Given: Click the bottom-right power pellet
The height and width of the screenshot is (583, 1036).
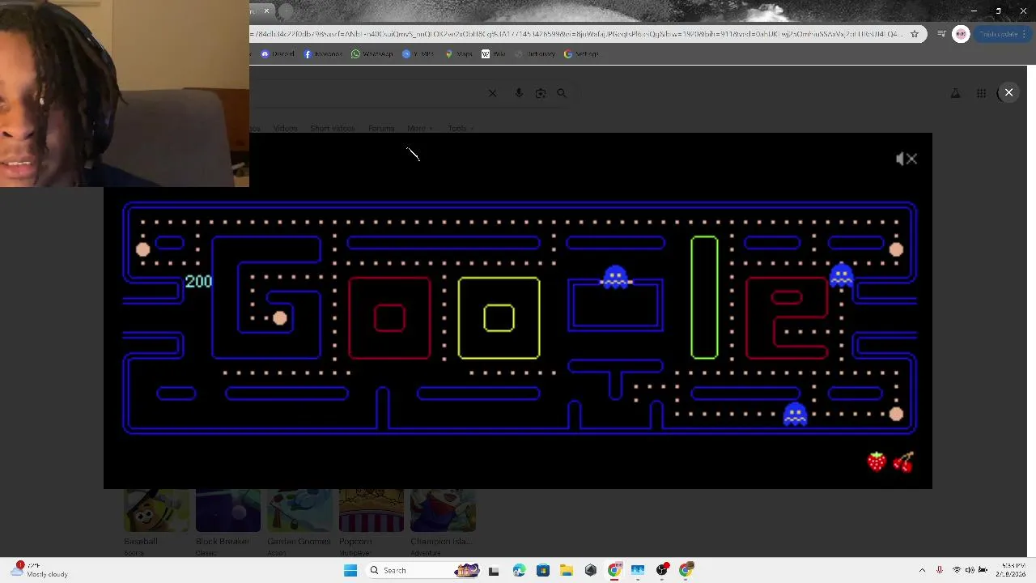Looking at the screenshot, I should pos(896,415).
